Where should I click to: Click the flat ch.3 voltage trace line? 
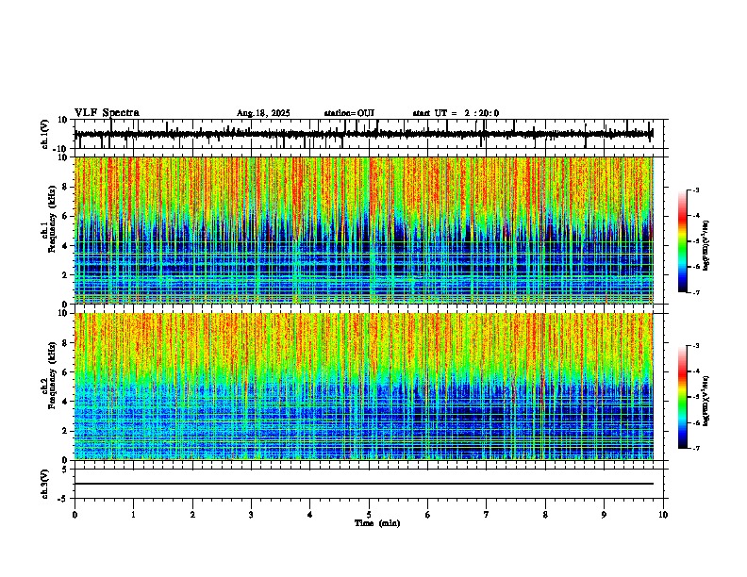(x=364, y=484)
